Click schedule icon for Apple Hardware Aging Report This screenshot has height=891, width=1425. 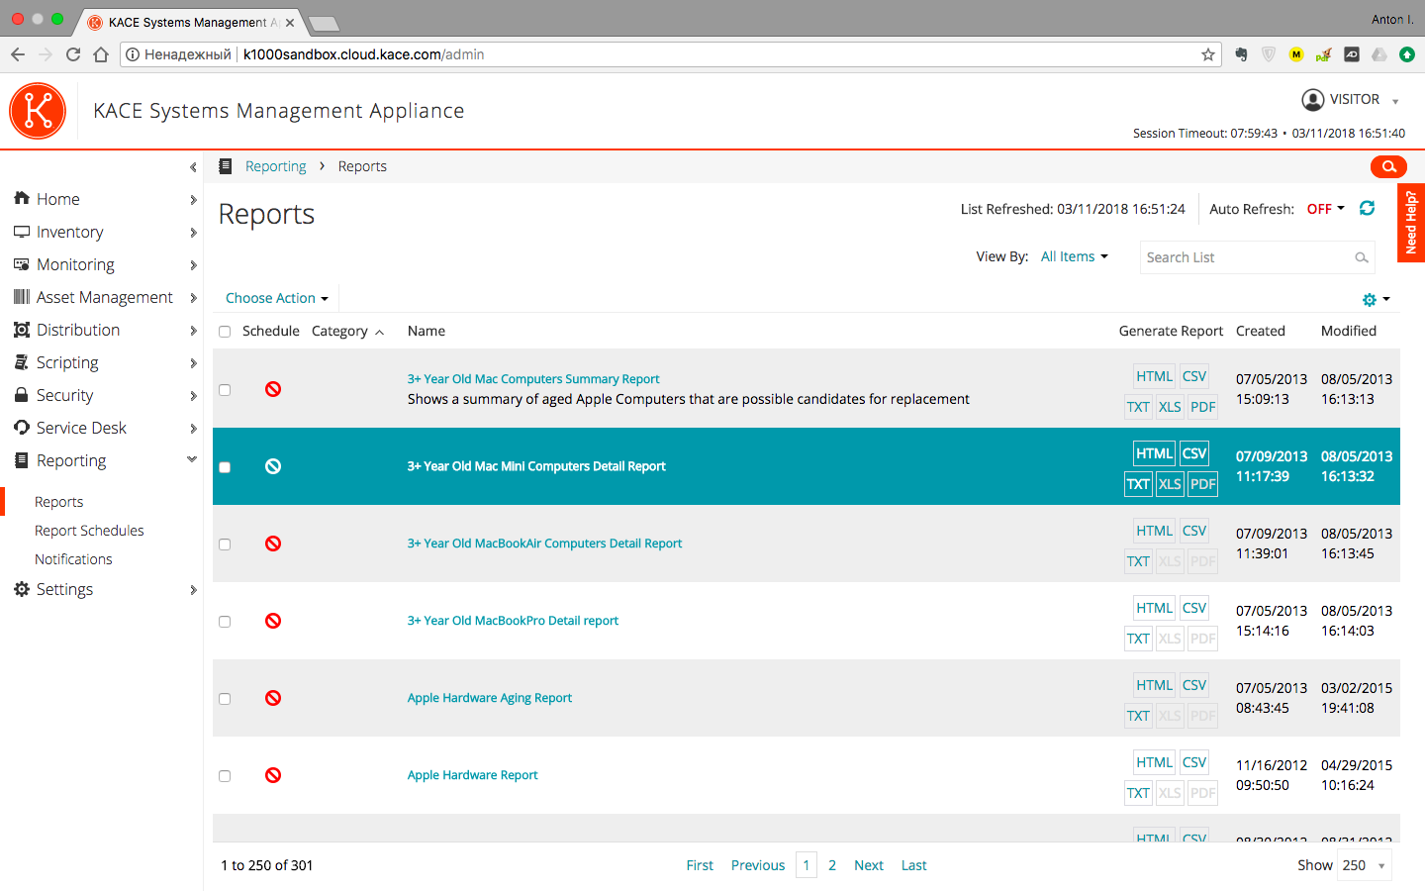point(273,698)
